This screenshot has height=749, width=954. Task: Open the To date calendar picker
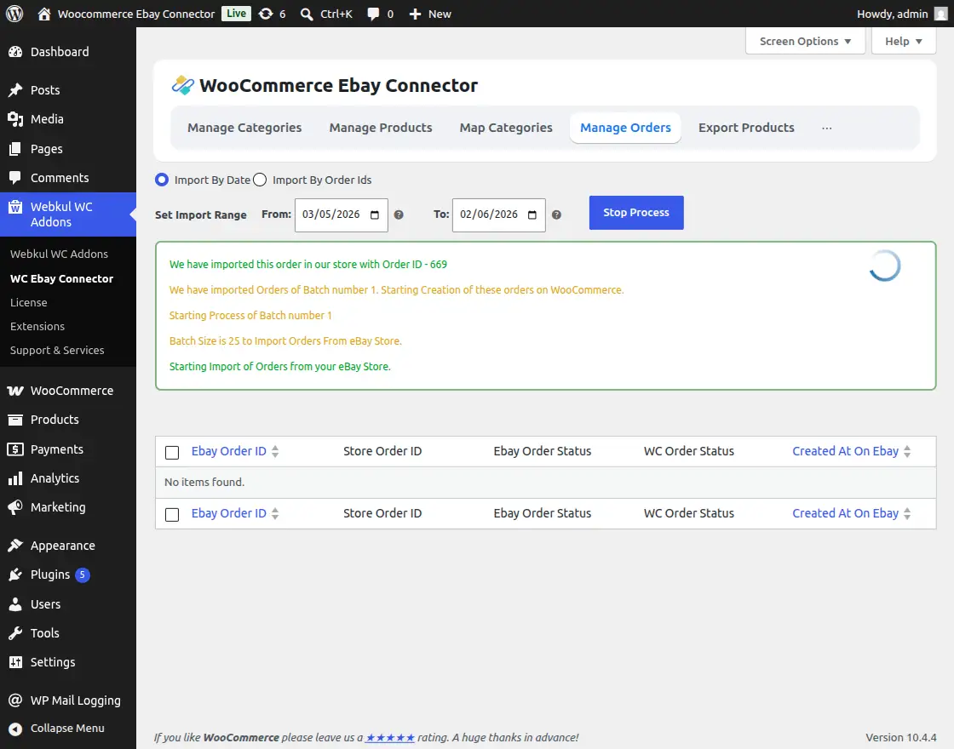coord(532,214)
